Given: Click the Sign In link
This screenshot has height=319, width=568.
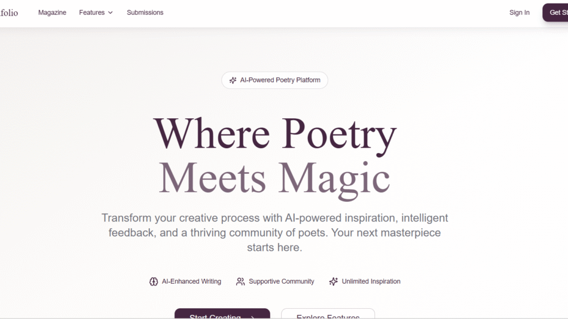Looking at the screenshot, I should pos(519,13).
